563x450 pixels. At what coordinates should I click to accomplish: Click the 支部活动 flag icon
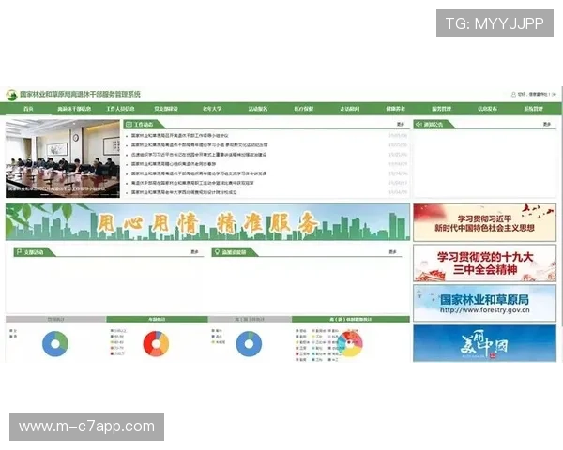pos(19,252)
